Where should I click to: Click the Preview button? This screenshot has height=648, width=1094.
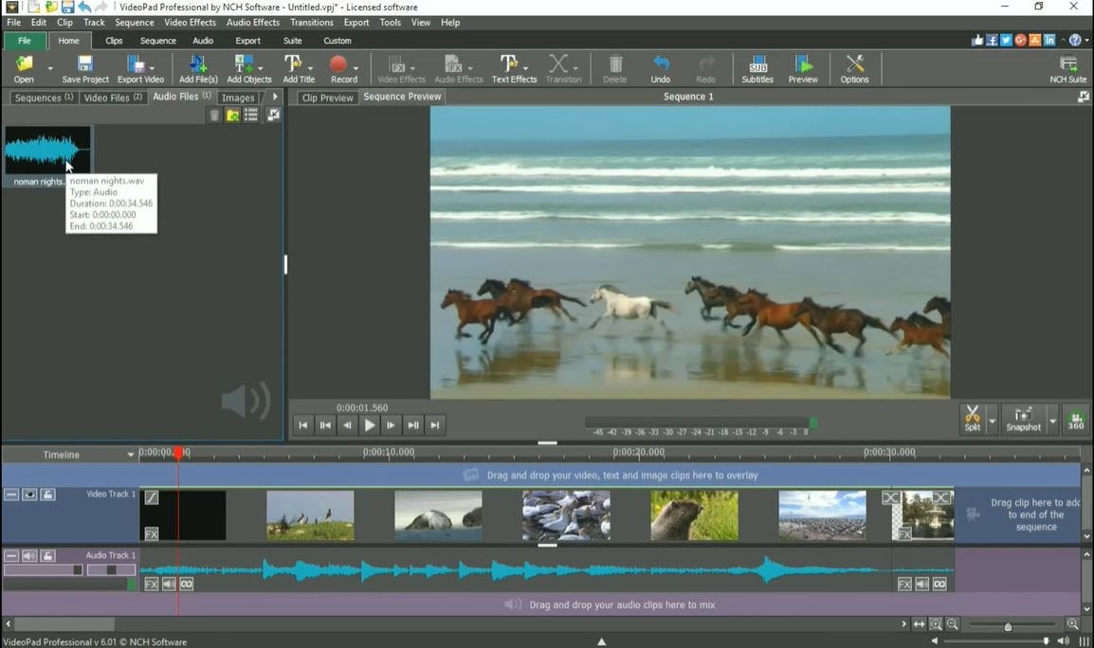point(803,66)
